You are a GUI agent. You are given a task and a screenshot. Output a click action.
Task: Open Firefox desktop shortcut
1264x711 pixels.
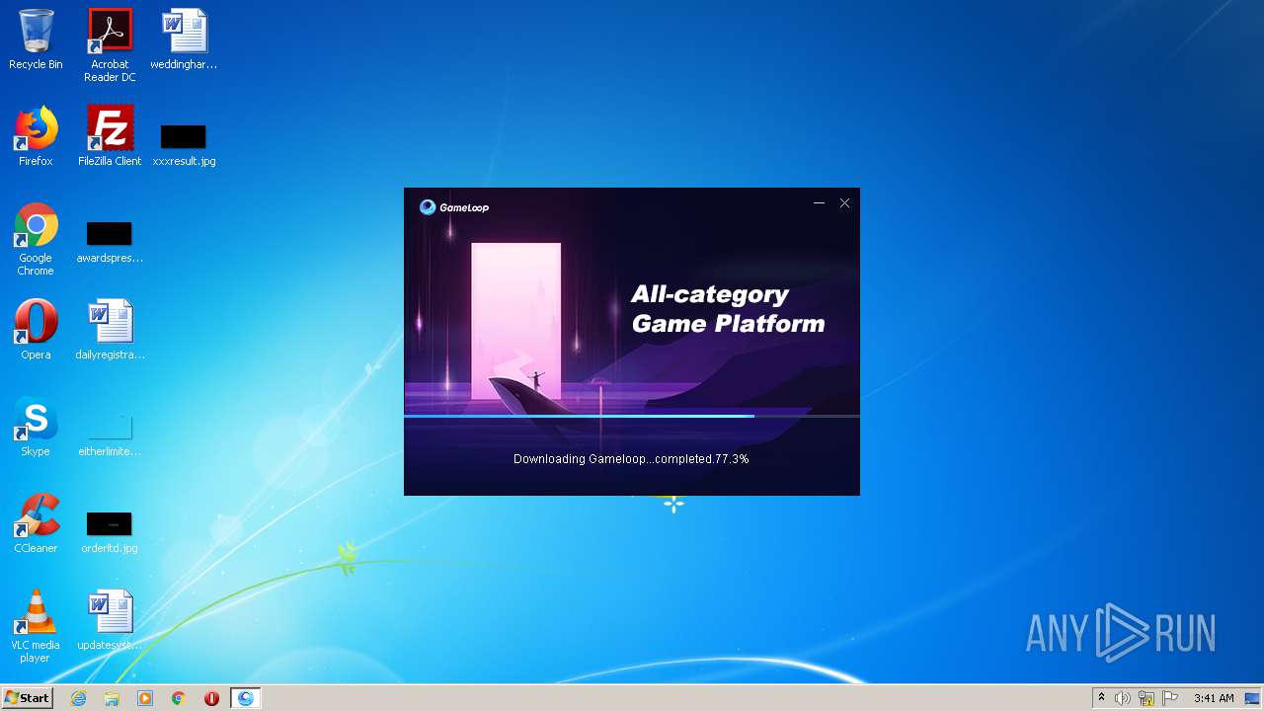point(36,136)
